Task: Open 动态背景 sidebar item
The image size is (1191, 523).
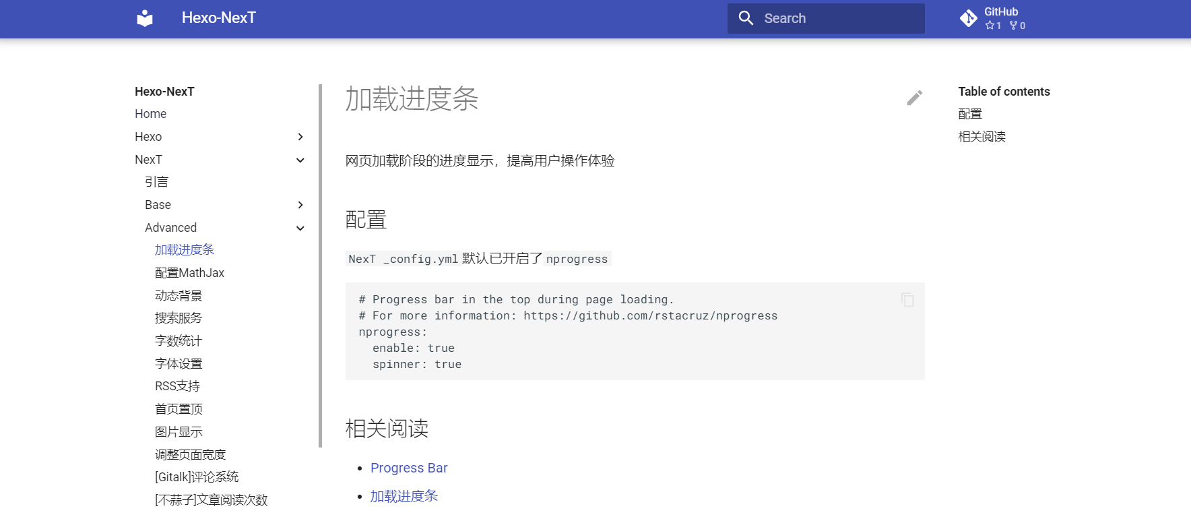Action: 179,296
